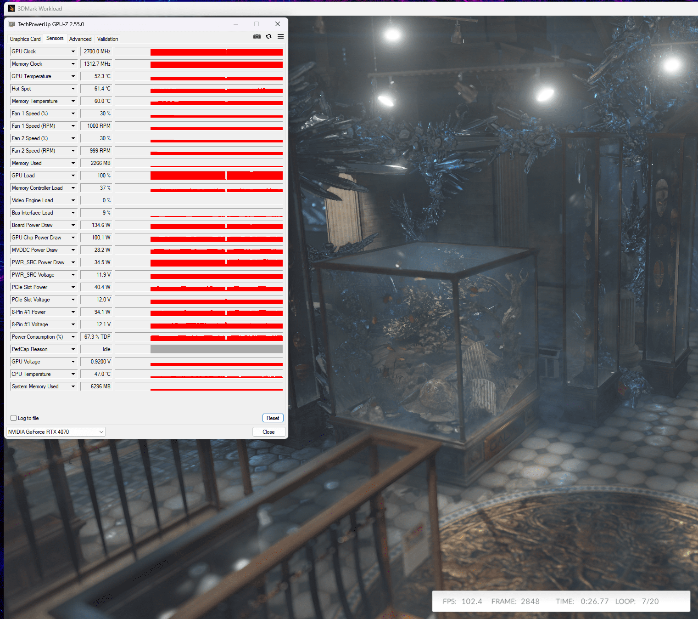Click the Board Power Draw value 134.6 W

click(96, 225)
